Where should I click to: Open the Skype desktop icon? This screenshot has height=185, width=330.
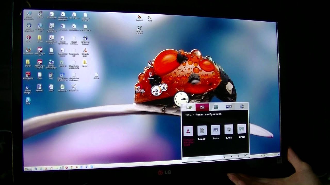[x=28, y=101]
